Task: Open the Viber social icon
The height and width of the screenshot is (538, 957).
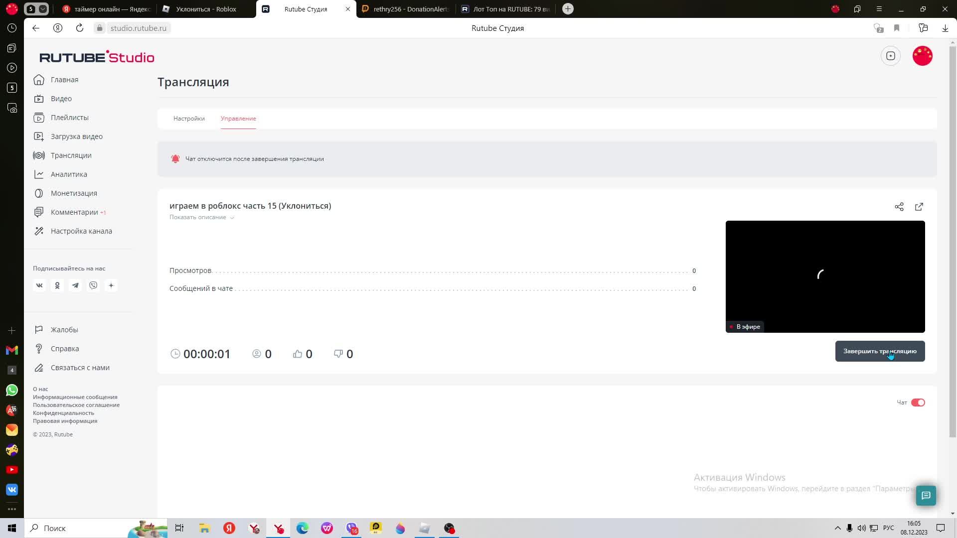Action: pyautogui.click(x=93, y=285)
